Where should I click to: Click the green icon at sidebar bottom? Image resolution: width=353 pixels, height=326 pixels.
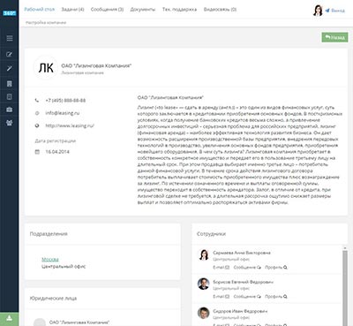pos(10,319)
